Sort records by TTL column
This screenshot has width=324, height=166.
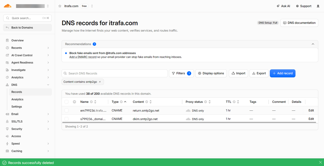238,102
